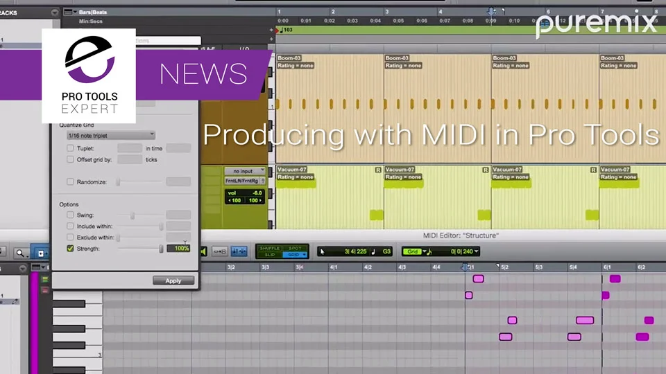Open the no input selector dropdown
This screenshot has width=666, height=374.
pyautogui.click(x=245, y=171)
